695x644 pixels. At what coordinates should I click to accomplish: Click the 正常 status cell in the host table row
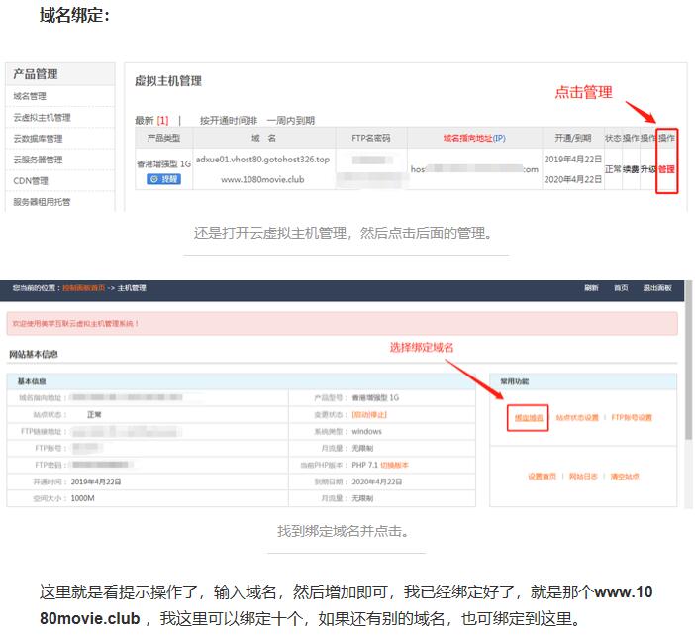coord(613,169)
